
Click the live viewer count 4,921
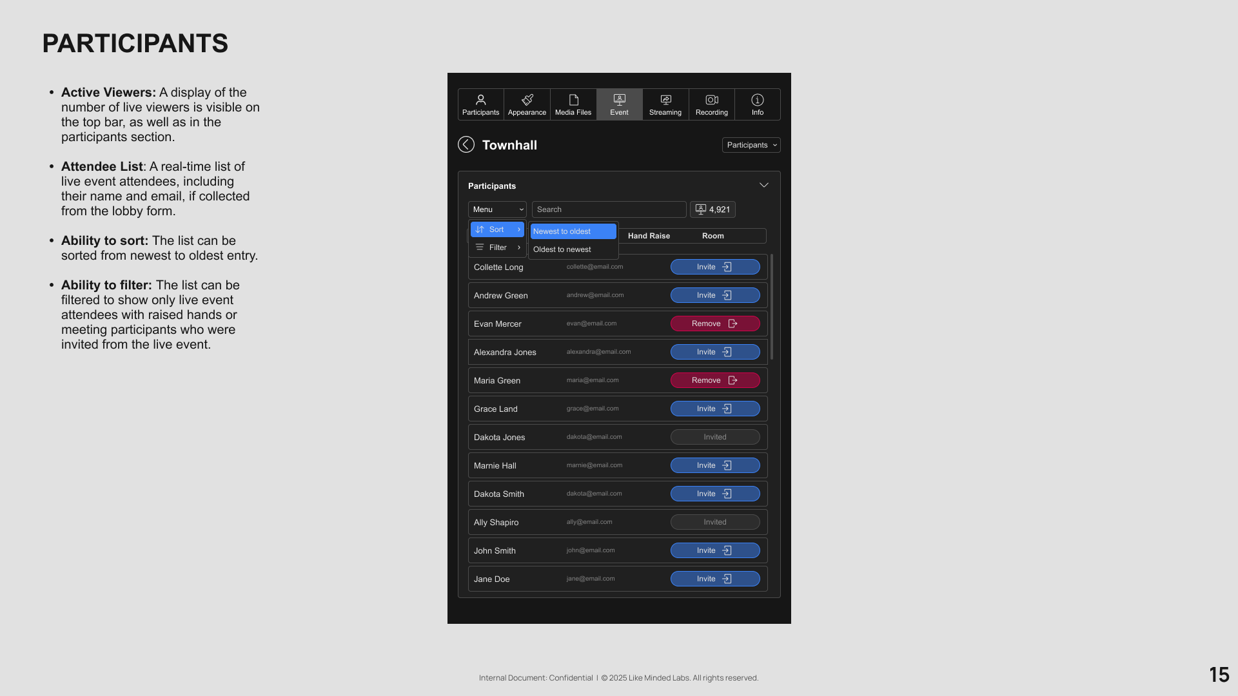coord(712,209)
